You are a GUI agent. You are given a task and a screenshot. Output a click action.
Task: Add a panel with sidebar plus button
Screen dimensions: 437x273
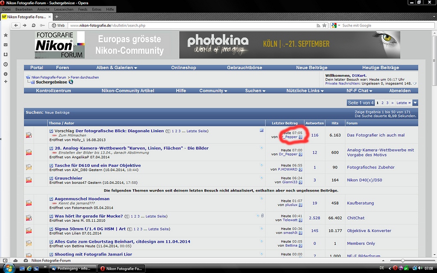point(6,81)
